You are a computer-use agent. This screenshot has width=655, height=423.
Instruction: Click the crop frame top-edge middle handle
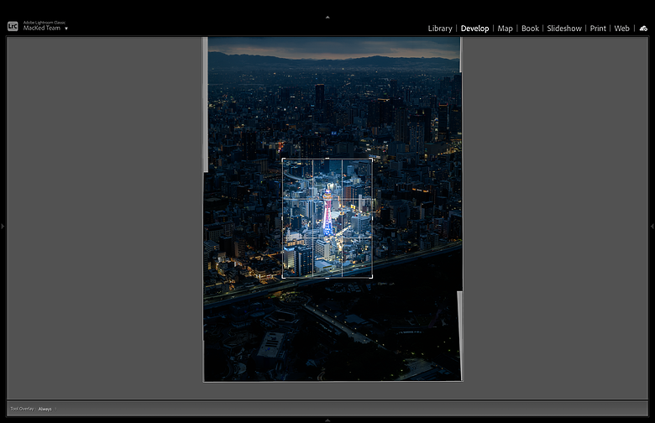click(327, 159)
